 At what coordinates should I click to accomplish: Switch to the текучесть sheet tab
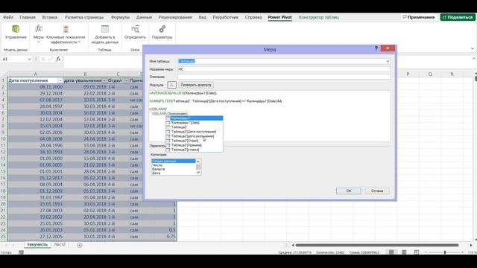pos(37,245)
